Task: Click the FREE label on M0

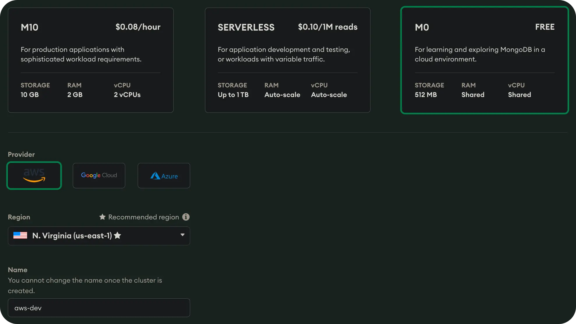Action: tap(545, 27)
